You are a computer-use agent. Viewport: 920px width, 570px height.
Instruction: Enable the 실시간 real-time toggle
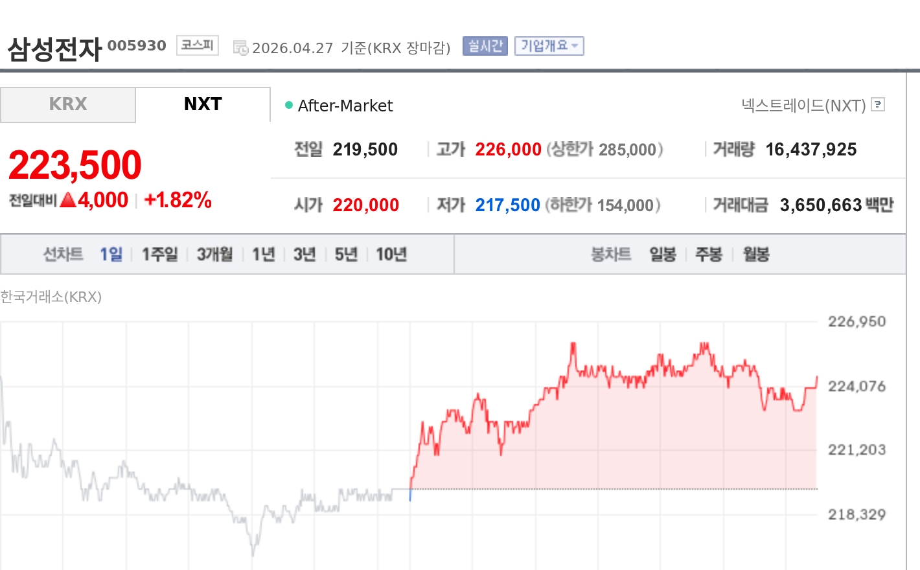485,45
